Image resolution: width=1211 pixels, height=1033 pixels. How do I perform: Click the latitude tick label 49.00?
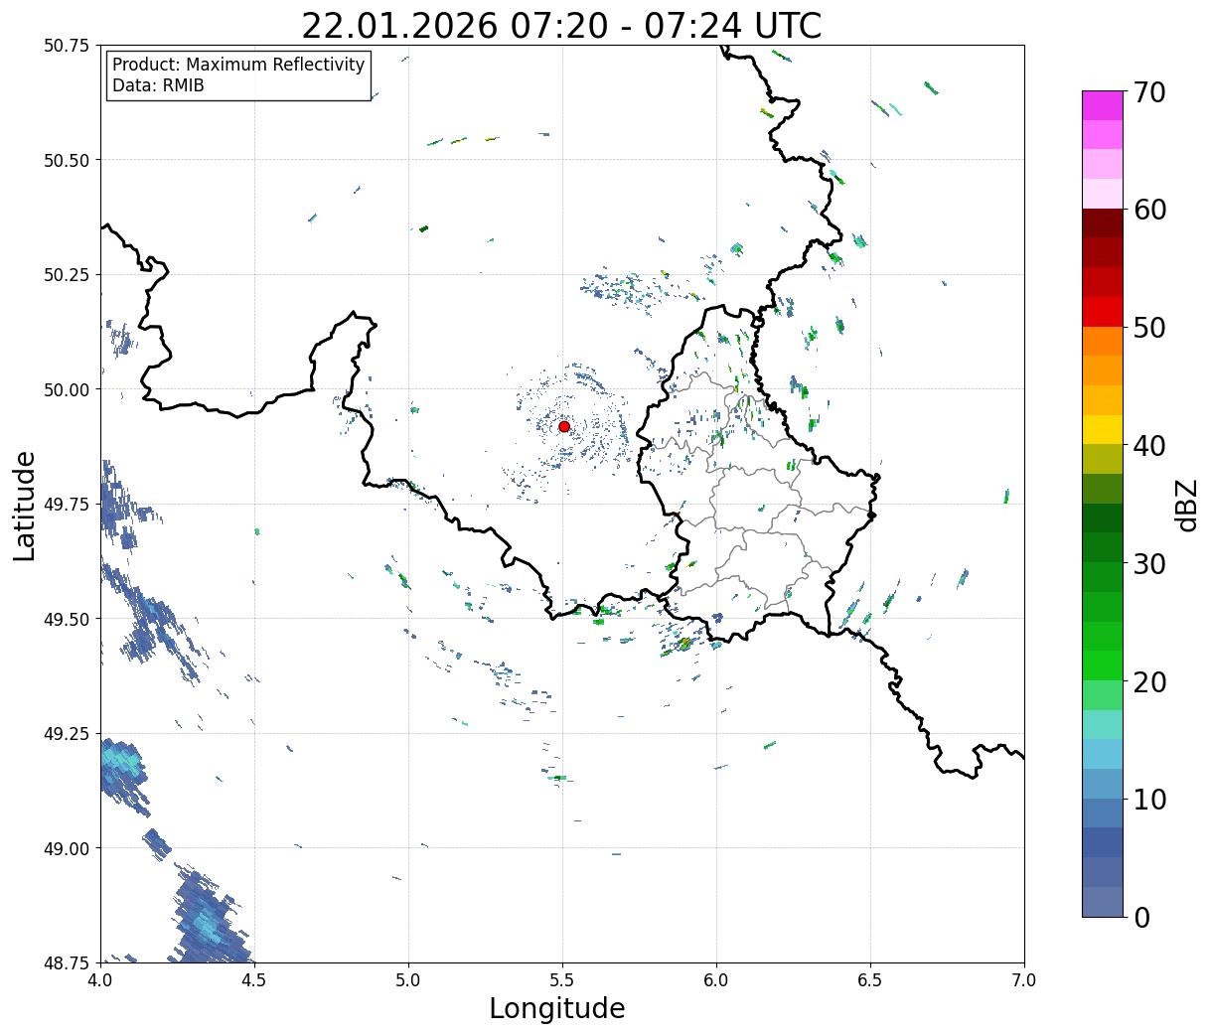tap(67, 848)
